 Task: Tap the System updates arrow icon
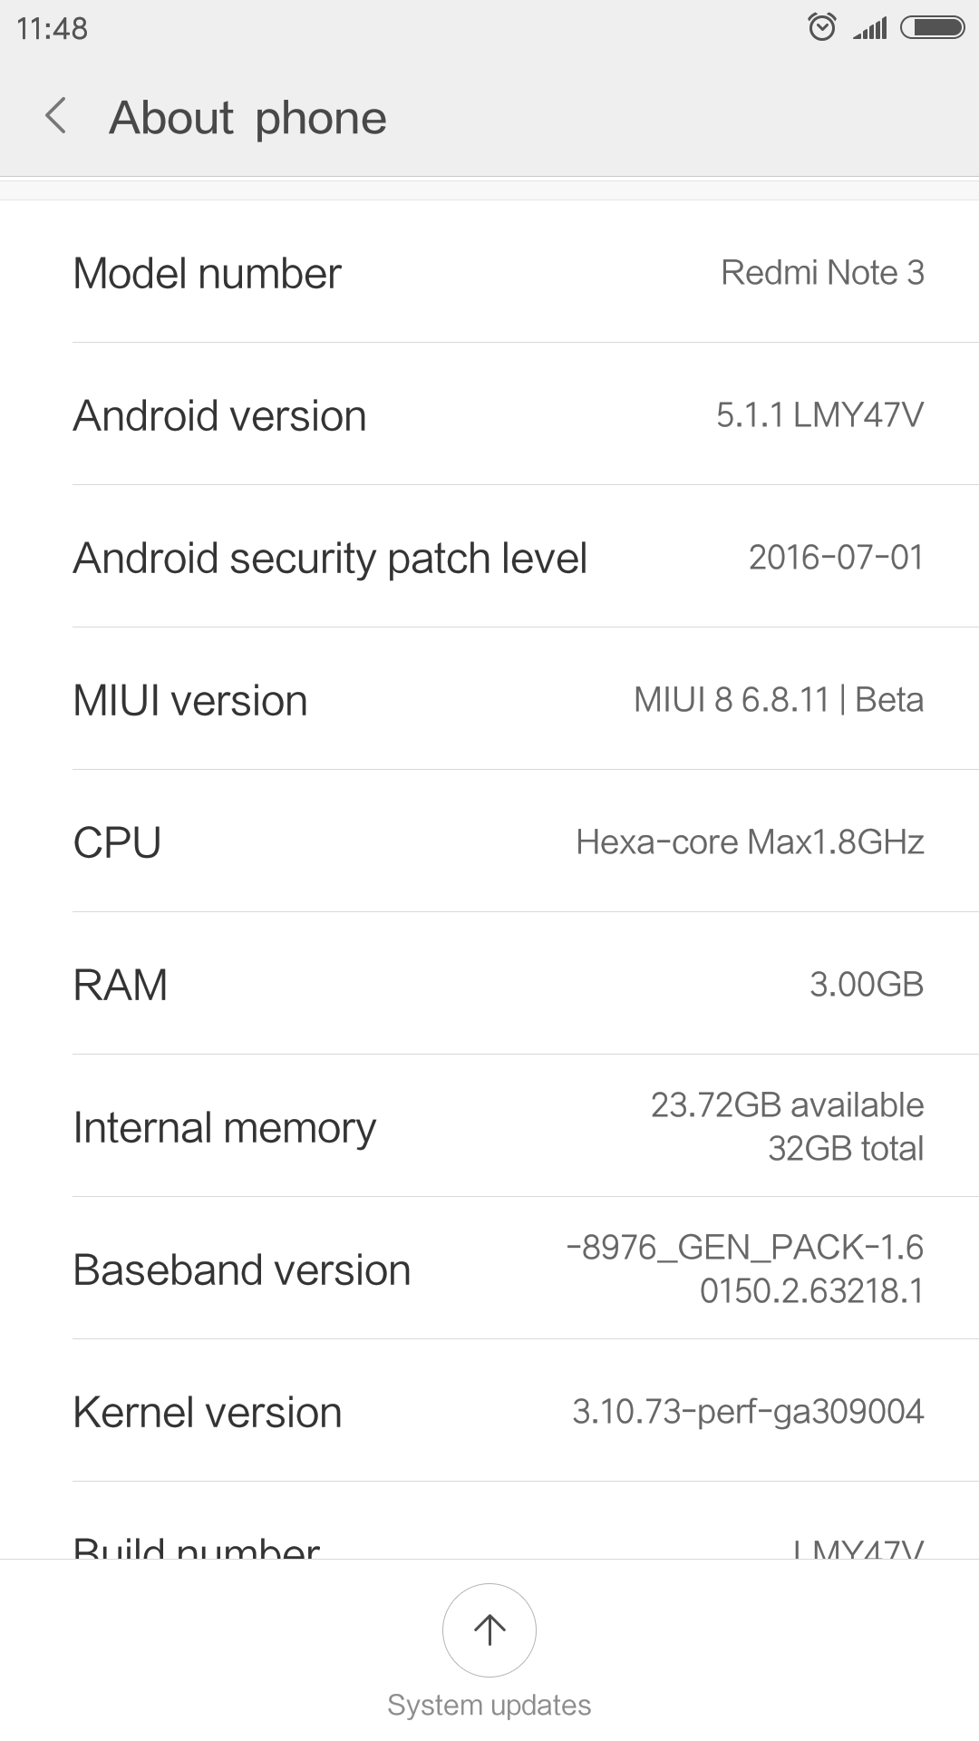[489, 1629]
